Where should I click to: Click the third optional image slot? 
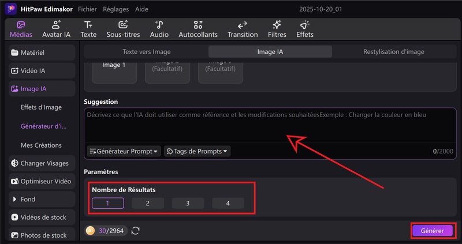coord(221,73)
